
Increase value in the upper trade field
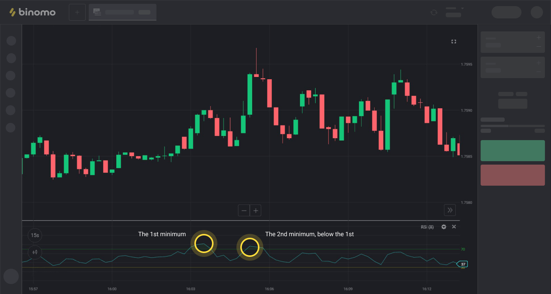coord(539,38)
